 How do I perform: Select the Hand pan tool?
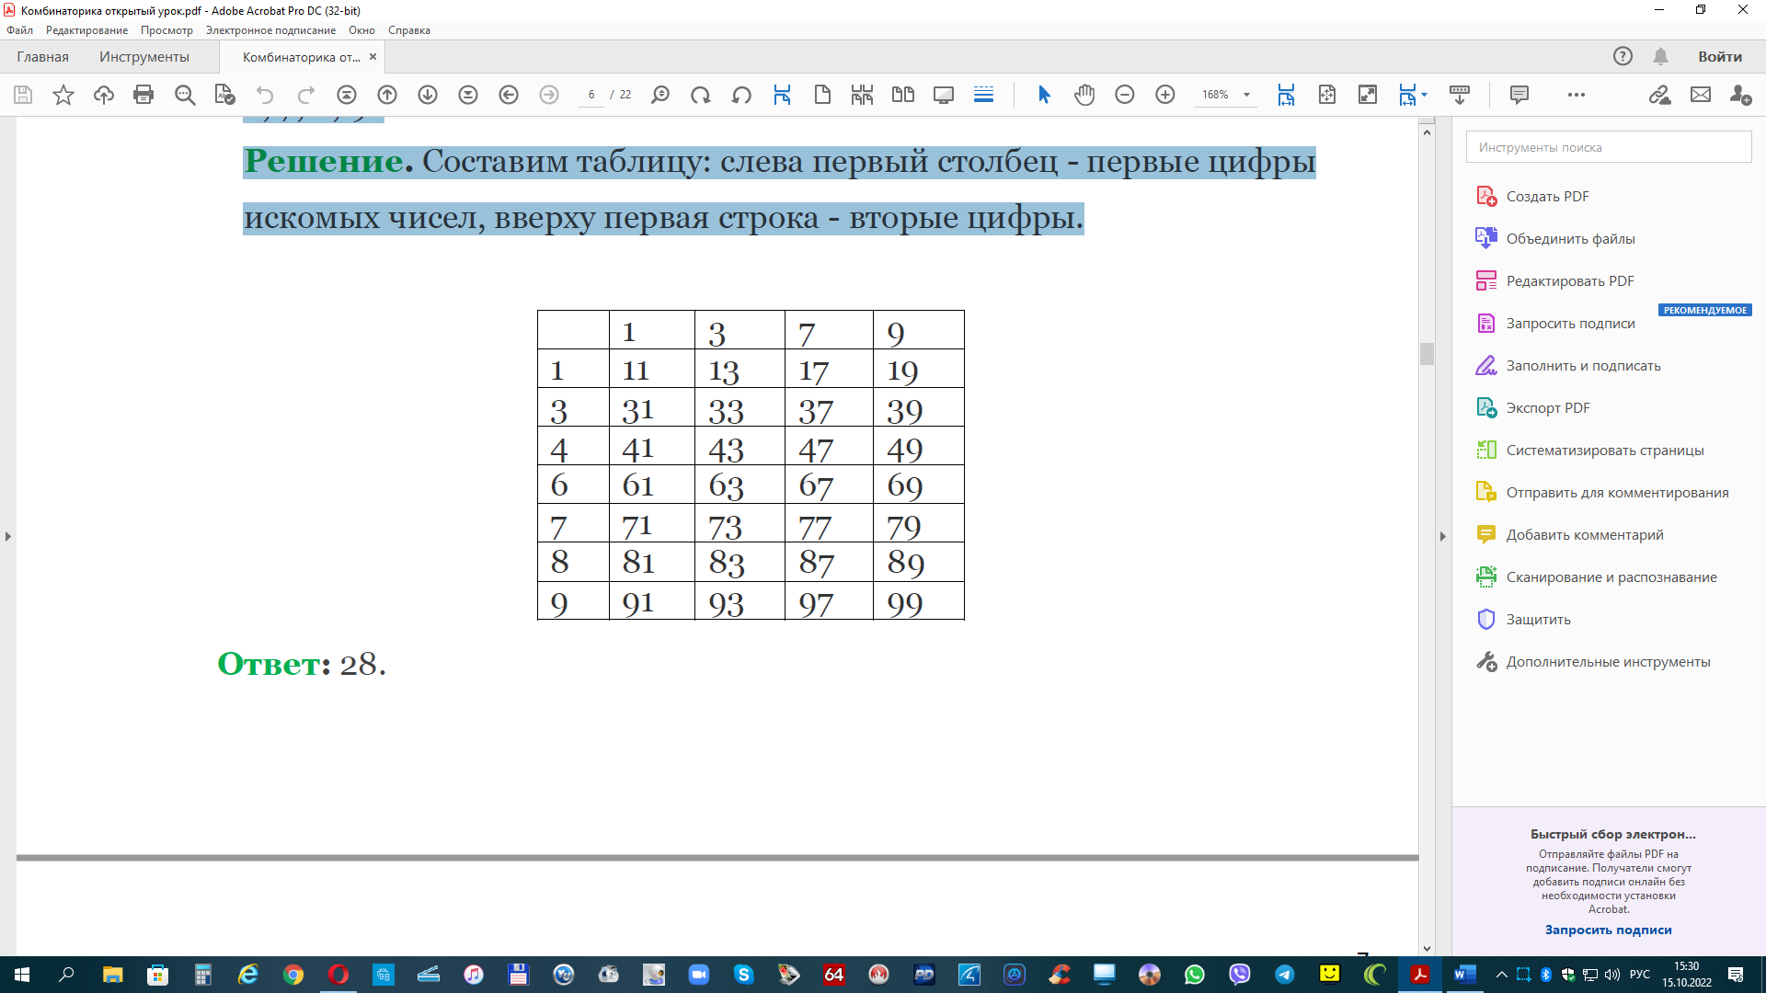pos(1084,95)
